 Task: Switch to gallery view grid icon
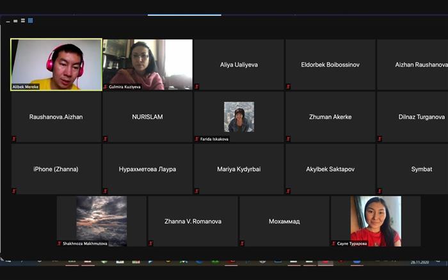tap(30, 21)
